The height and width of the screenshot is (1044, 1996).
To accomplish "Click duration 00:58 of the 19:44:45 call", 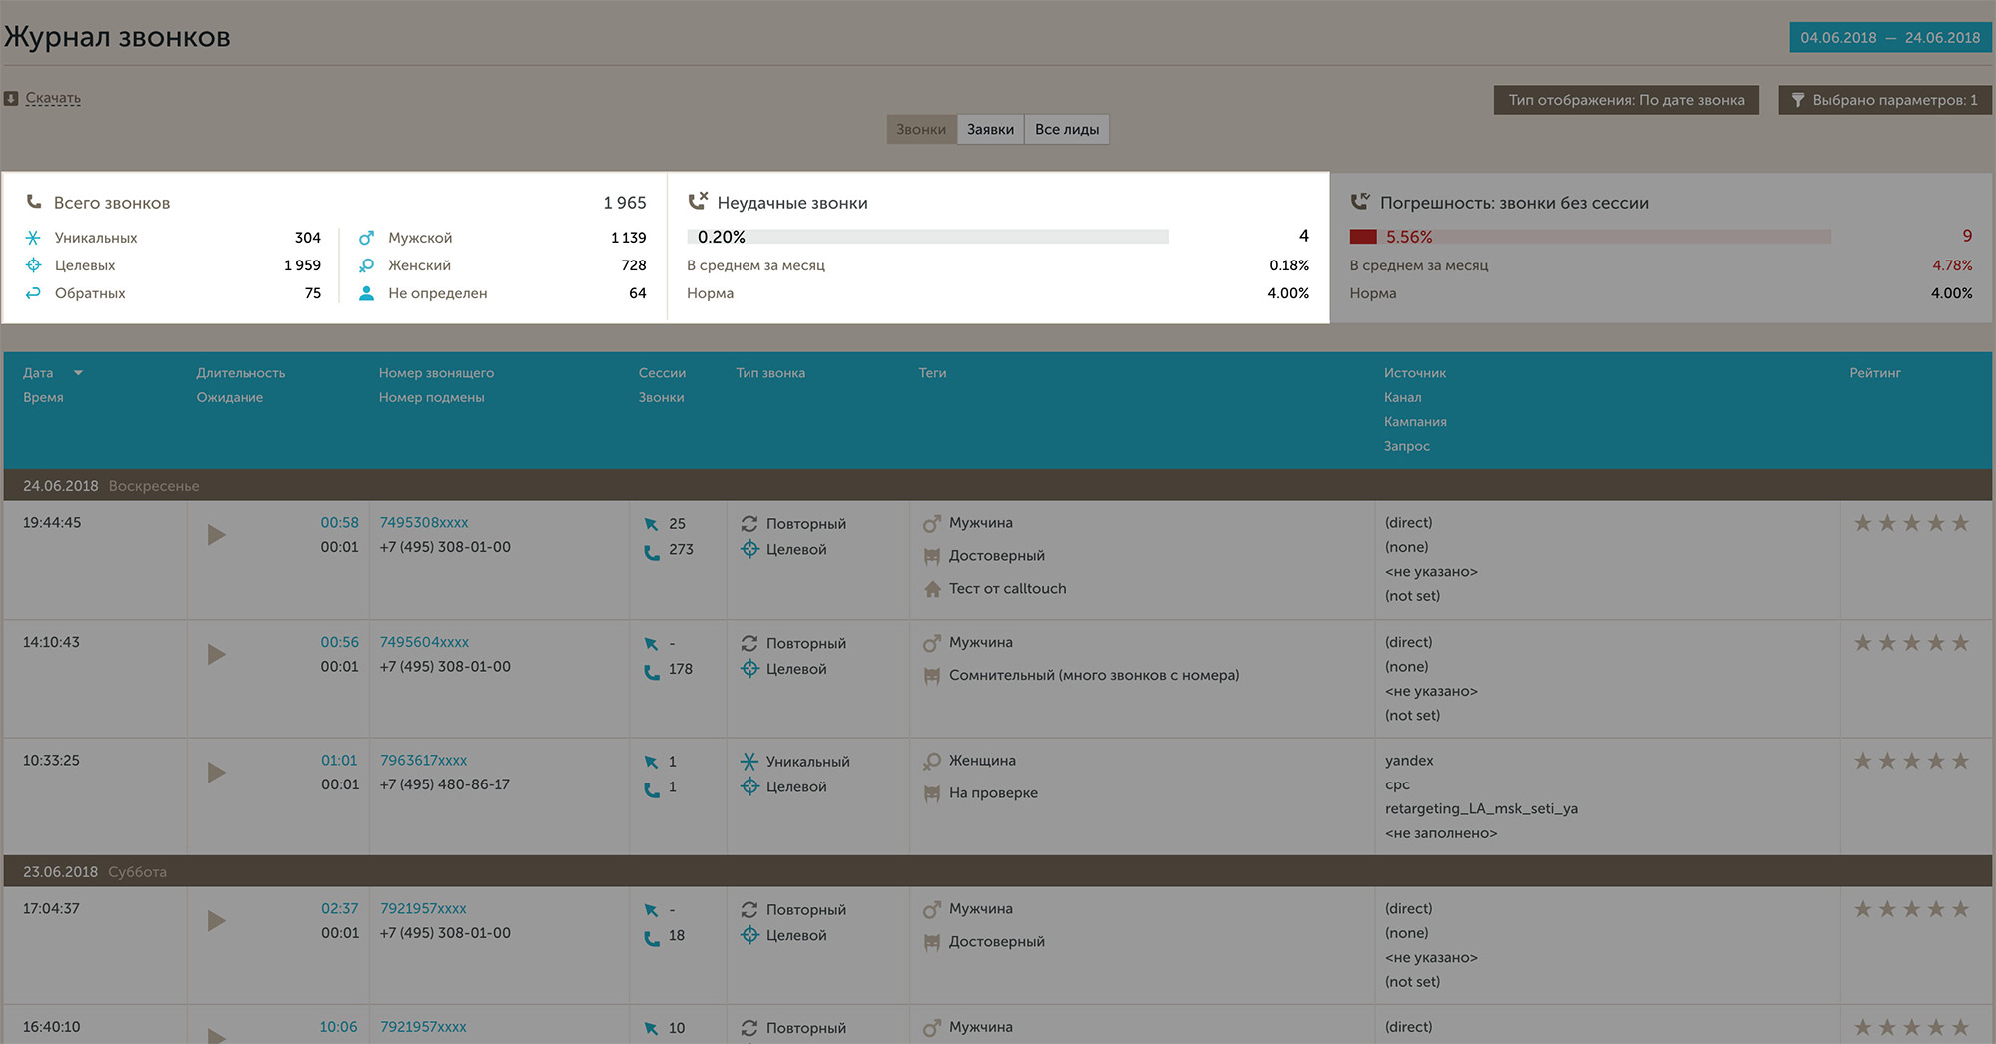I will [339, 522].
